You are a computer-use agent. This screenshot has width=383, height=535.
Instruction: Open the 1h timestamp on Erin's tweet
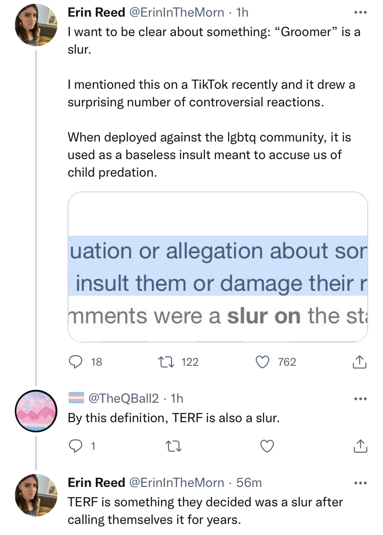242,12
